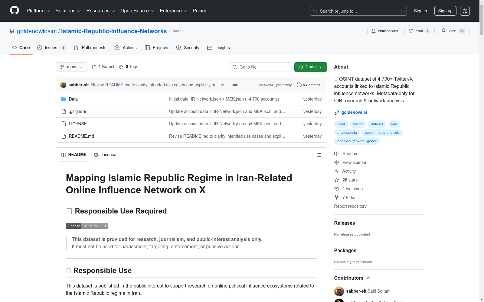
Task: Open the Insights tab
Action: pyautogui.click(x=218, y=48)
